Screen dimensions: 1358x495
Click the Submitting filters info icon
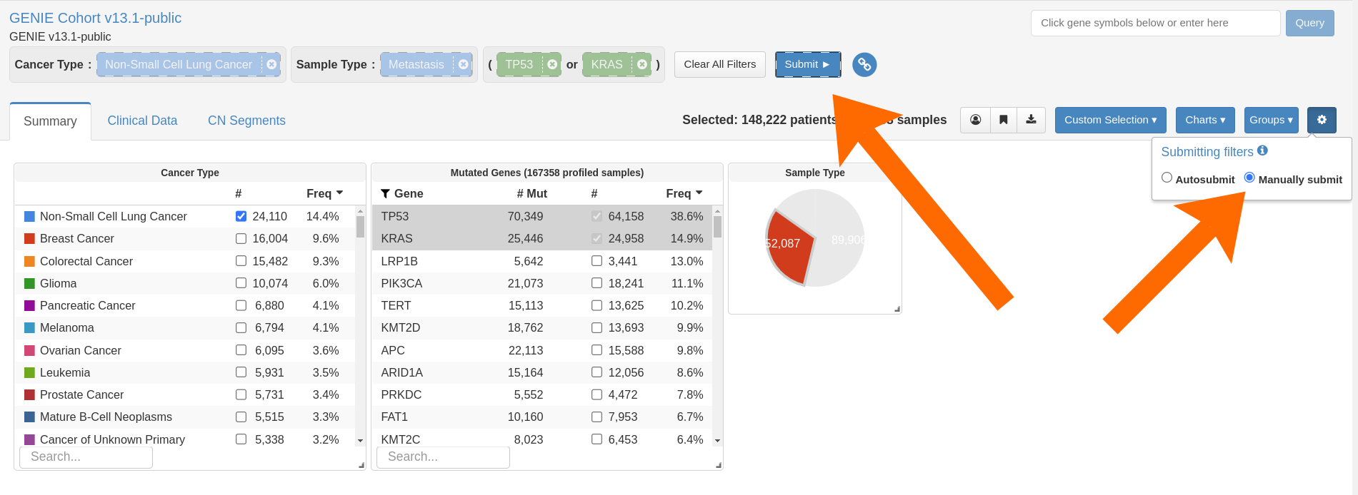1262,150
